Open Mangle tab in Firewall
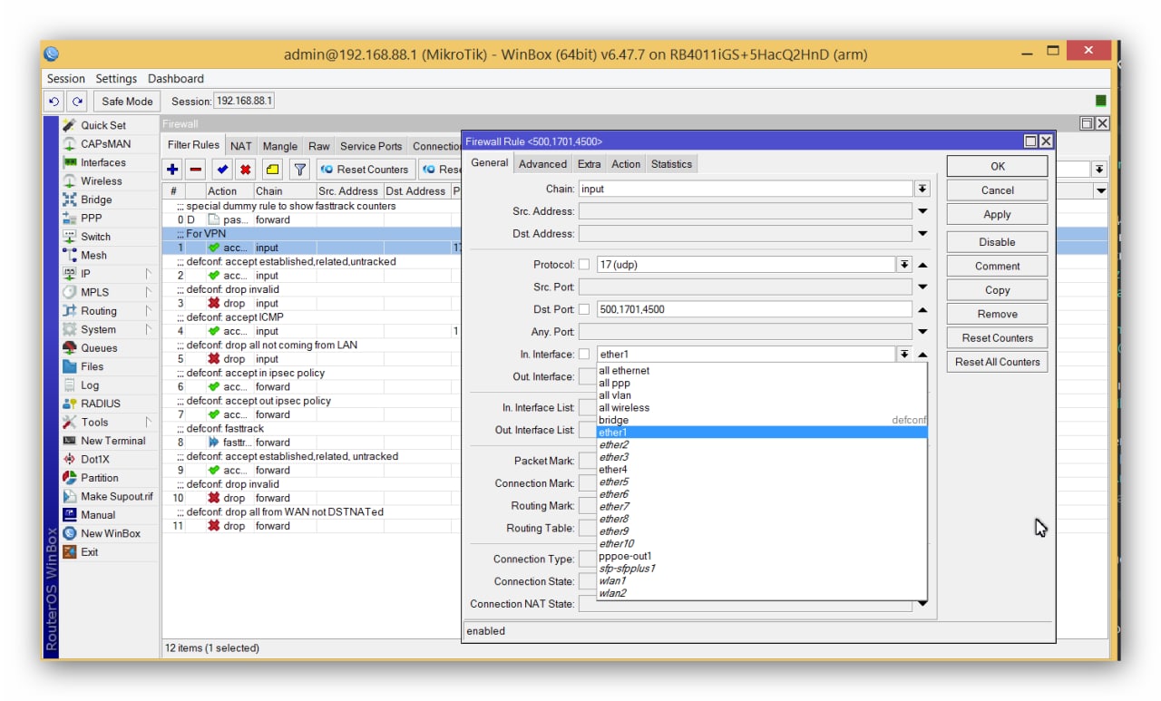 tap(280, 146)
